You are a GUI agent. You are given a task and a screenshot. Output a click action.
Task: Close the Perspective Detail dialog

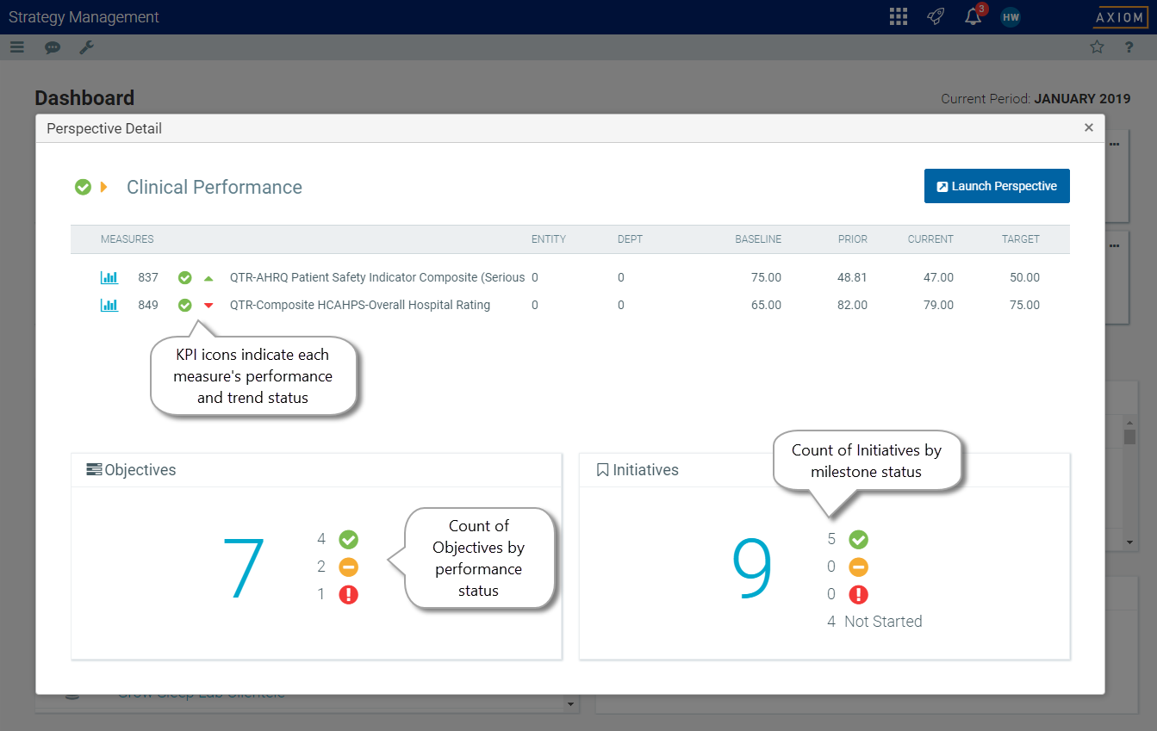click(1089, 127)
